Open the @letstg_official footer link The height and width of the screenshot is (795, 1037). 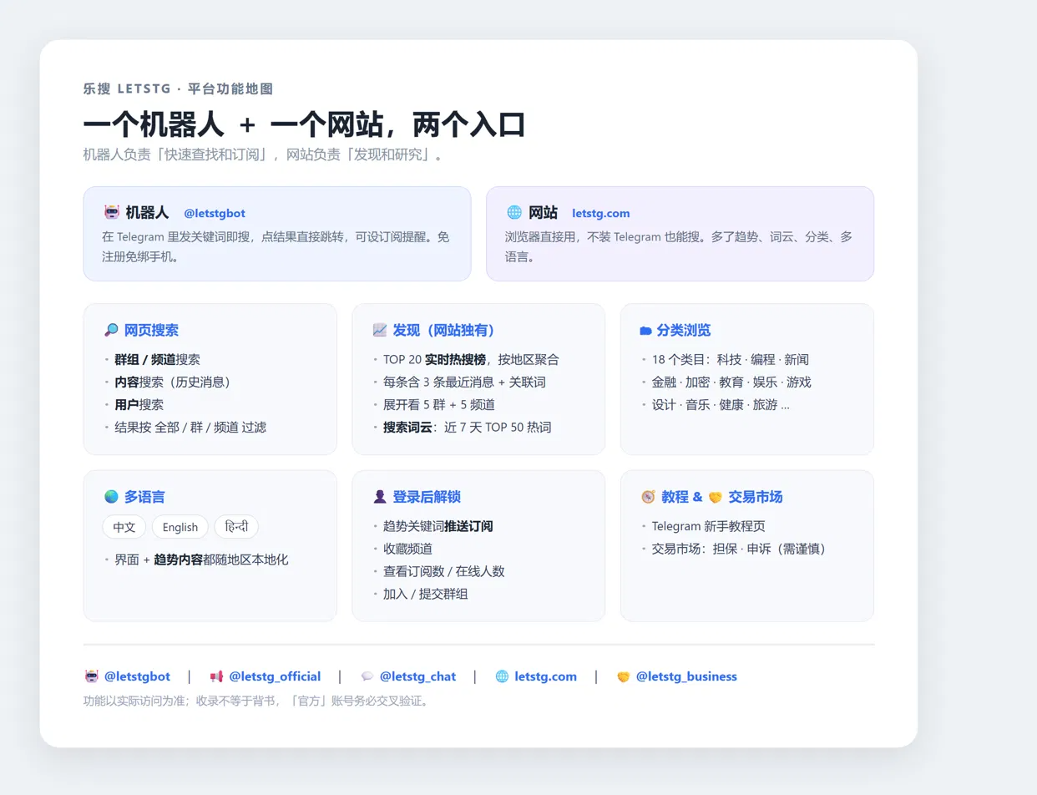pyautogui.click(x=275, y=676)
